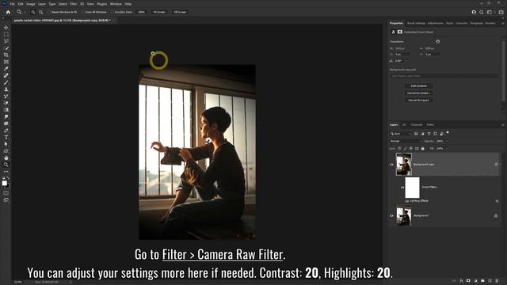Hide the Smart Filters visibility eye
The image size is (507, 285).
pyautogui.click(x=402, y=187)
